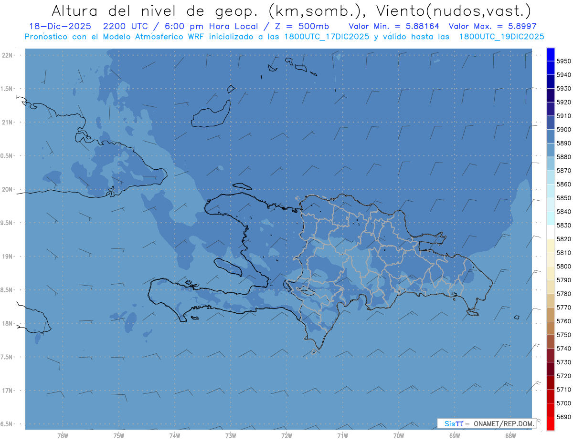573x442 pixels.
Task: Click the '73W' longitude label
Action: 231,436
